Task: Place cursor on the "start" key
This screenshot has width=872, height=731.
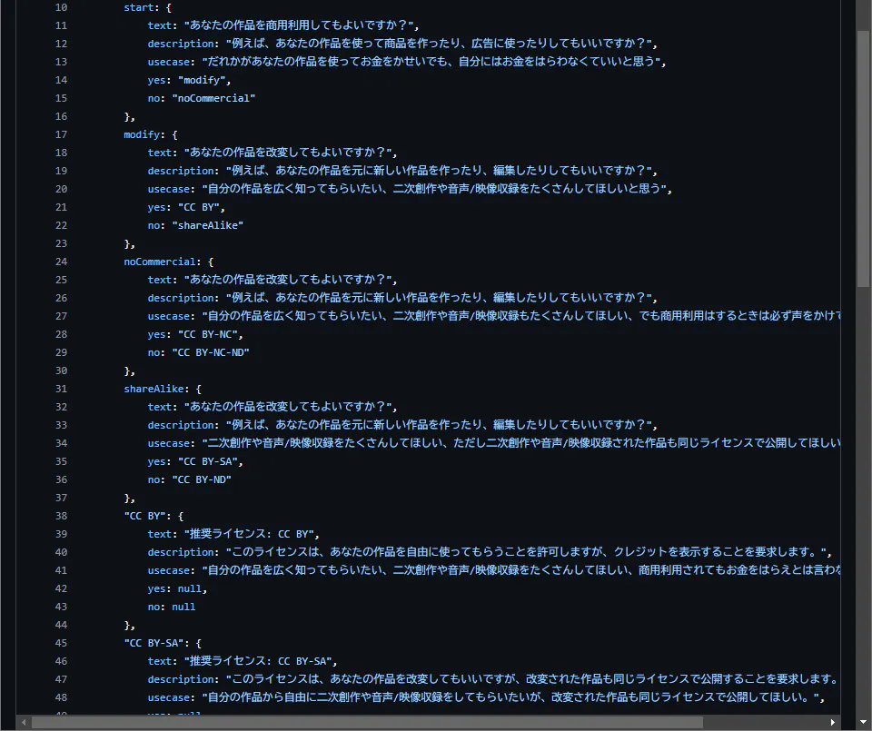Action: tap(138, 7)
